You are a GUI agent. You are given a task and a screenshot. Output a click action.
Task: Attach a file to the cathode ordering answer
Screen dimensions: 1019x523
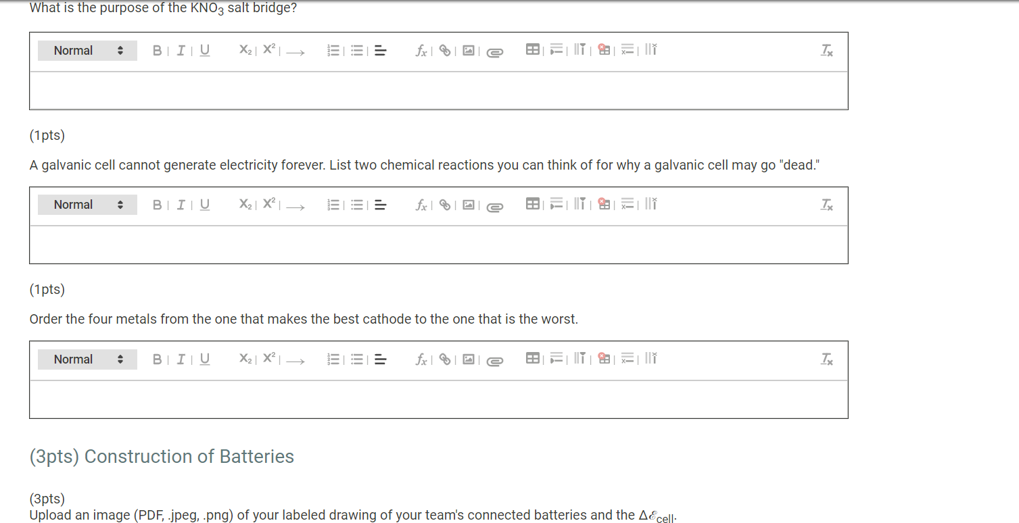(495, 361)
